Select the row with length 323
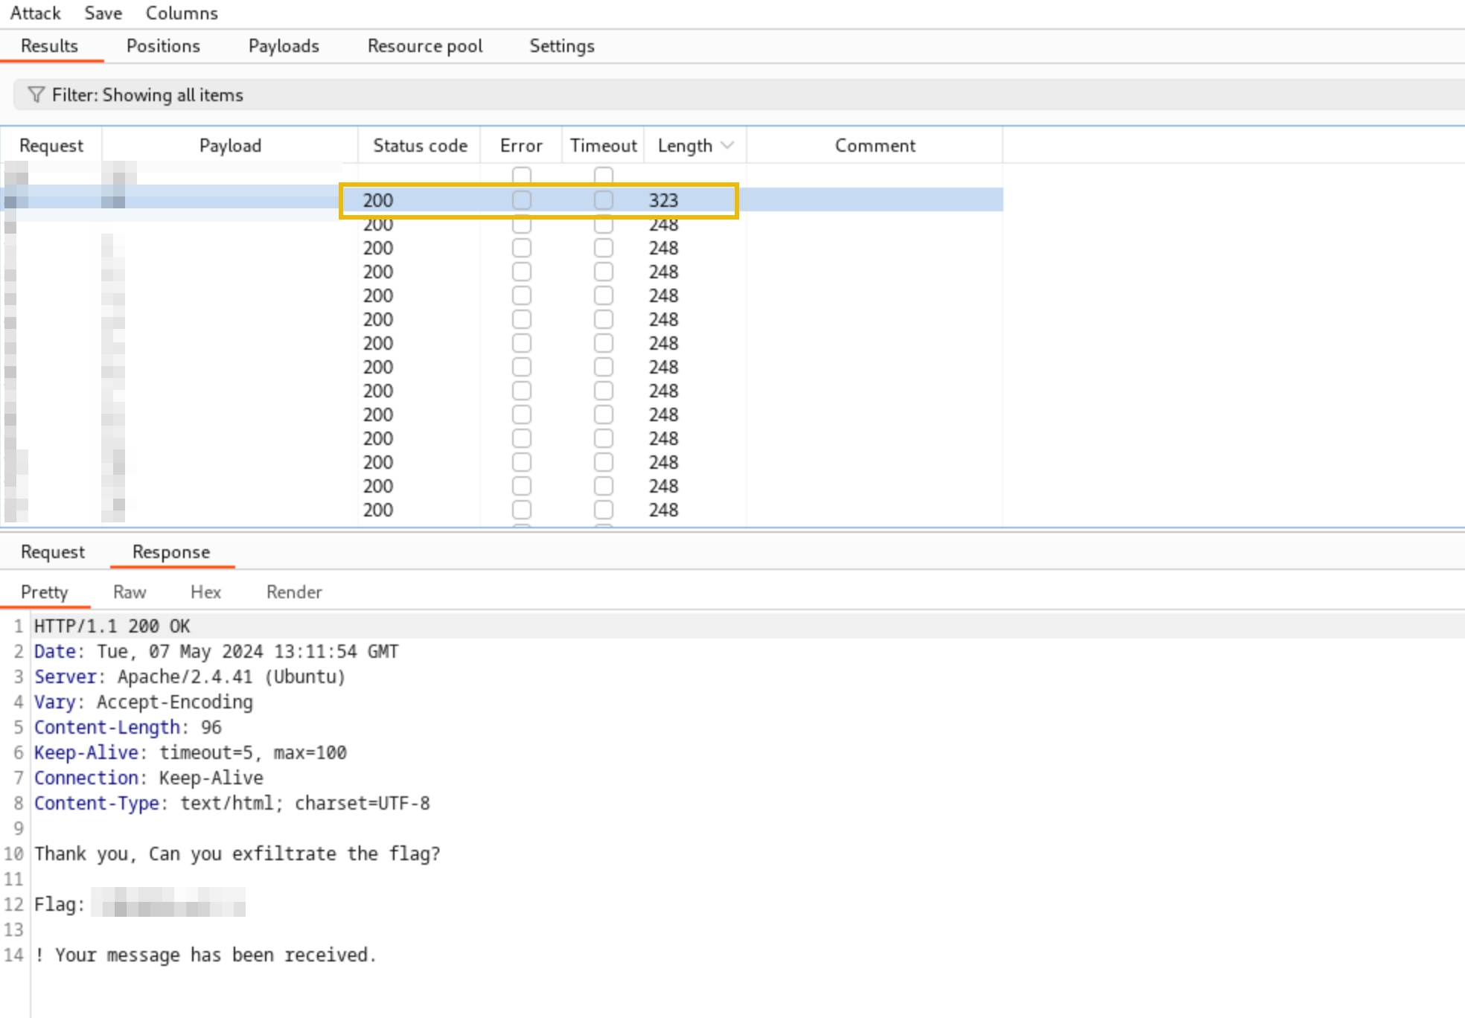 click(663, 200)
